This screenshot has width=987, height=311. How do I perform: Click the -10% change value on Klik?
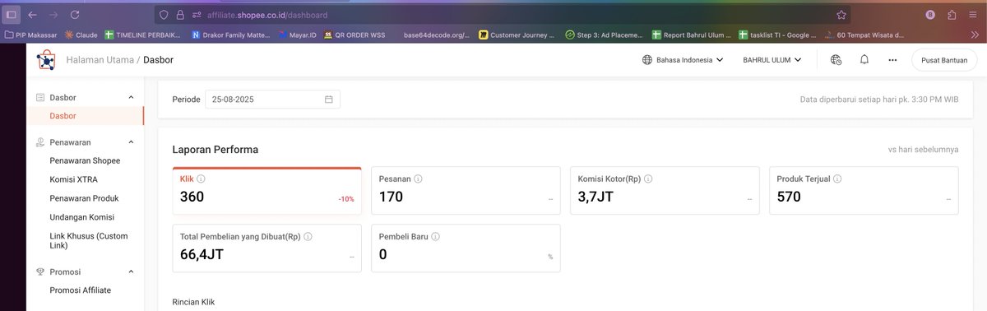click(346, 199)
